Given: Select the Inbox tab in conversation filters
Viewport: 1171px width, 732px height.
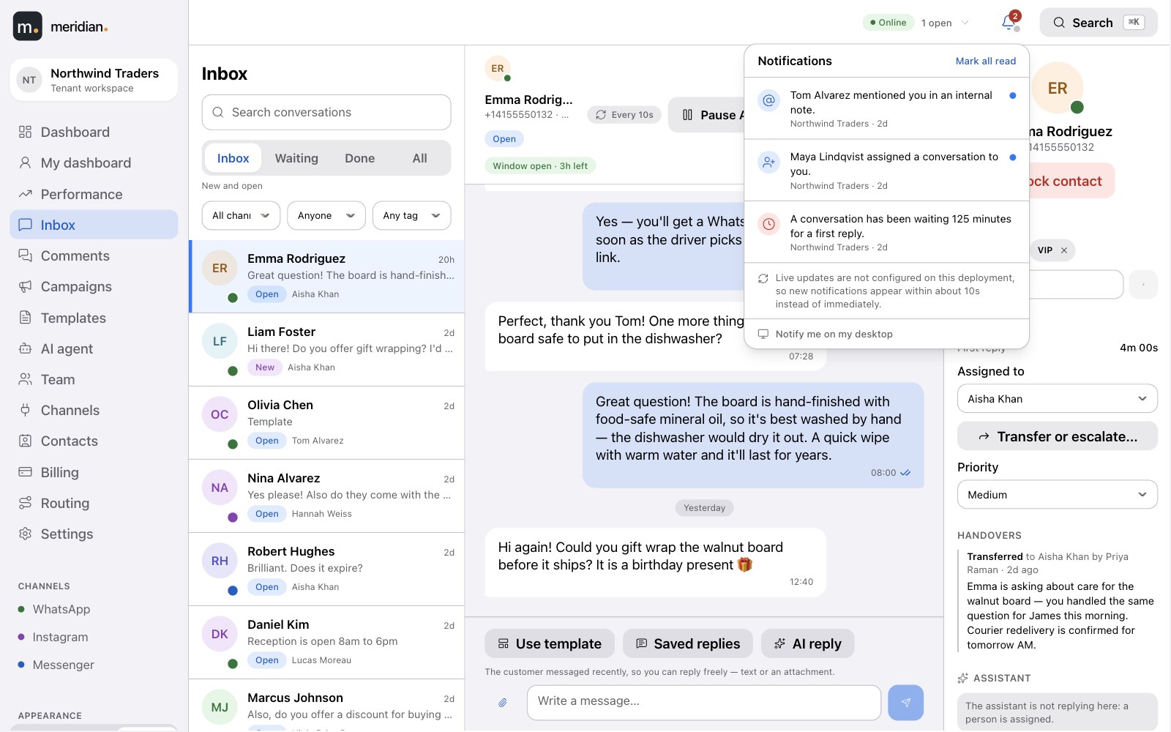Looking at the screenshot, I should [x=233, y=158].
